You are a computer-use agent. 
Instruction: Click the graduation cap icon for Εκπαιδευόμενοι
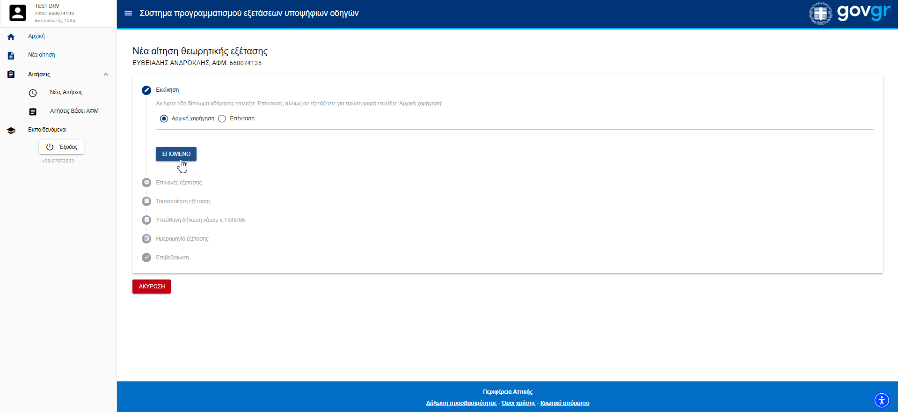click(x=11, y=131)
